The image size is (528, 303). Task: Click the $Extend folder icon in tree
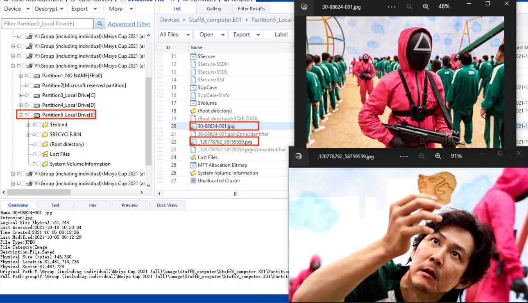coord(45,125)
